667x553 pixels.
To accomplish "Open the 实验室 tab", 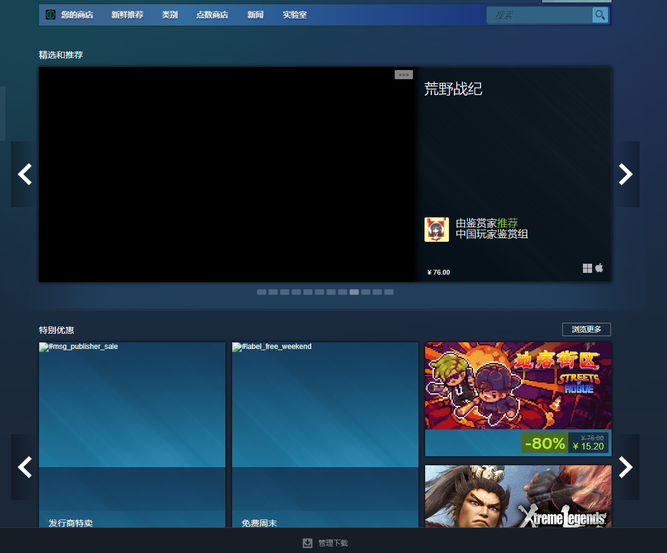I will click(295, 15).
